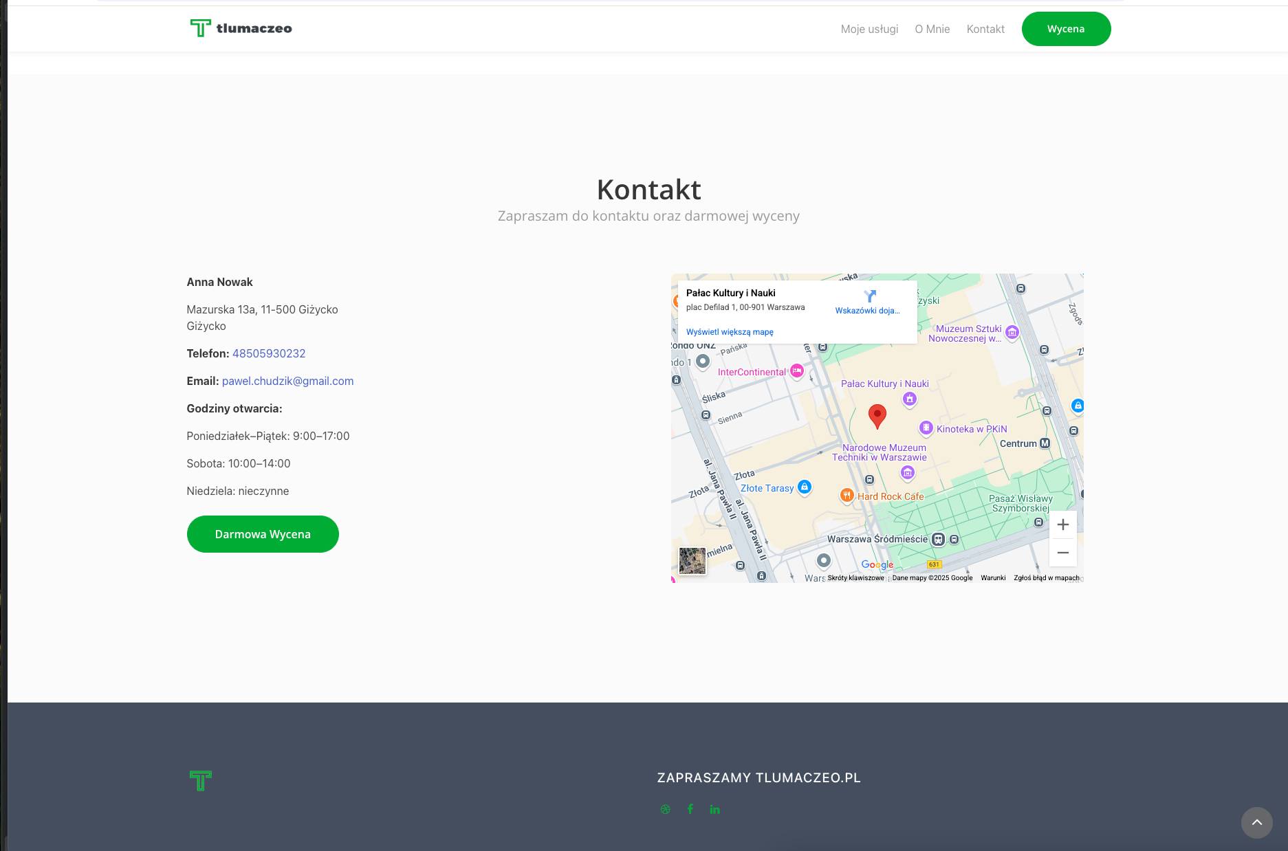1288x851 pixels.
Task: Click the Centrum metro station icon
Action: 1045,443
